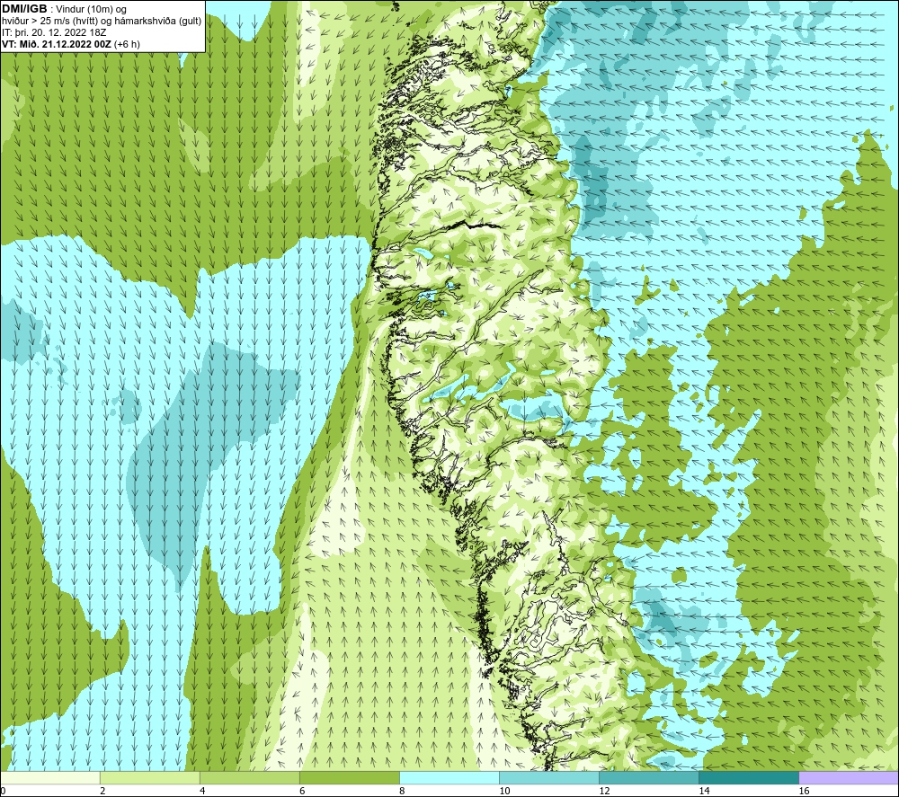Pick the 4–6 m/s green legend swatch
Viewport: 899px width, 797px height.
(250, 777)
